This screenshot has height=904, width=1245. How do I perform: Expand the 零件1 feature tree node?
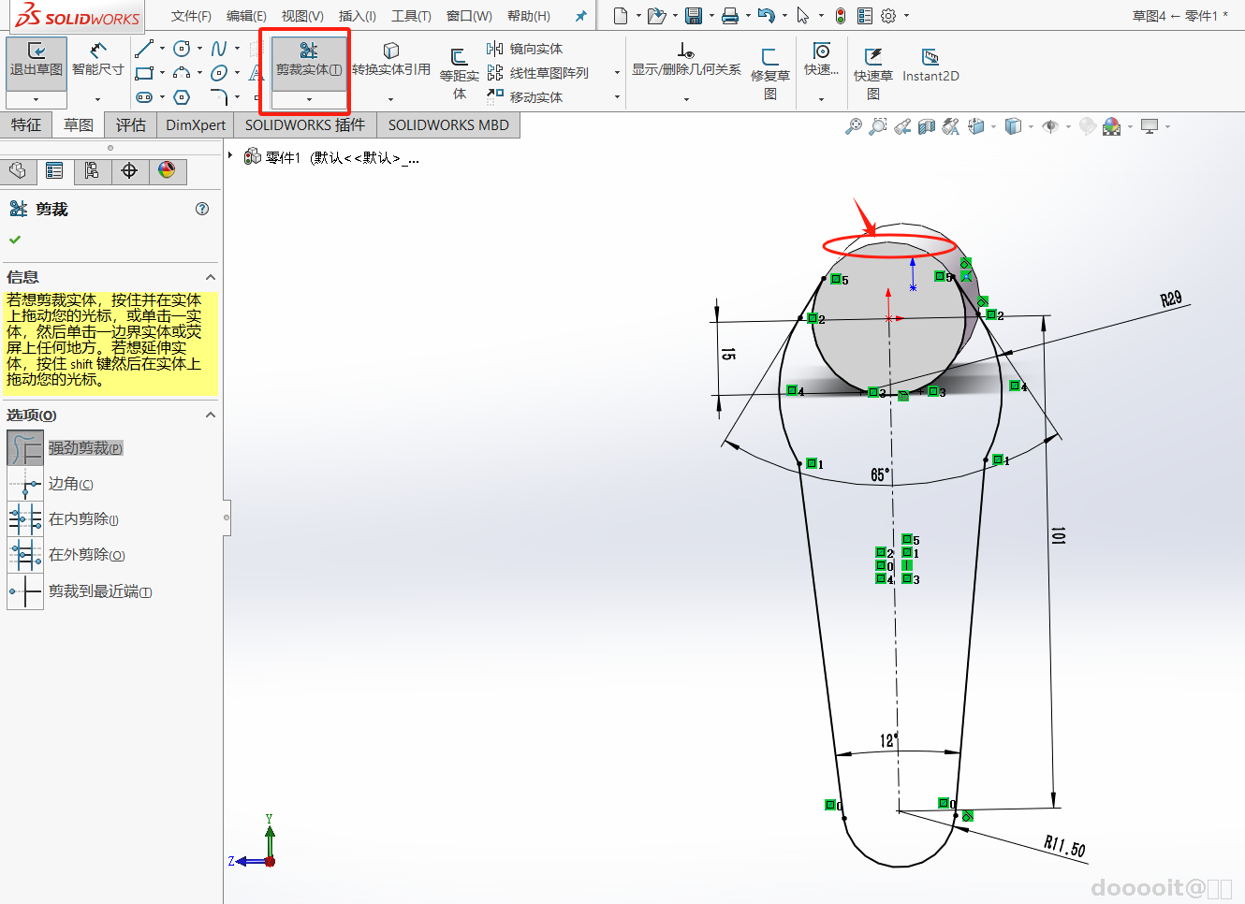(x=230, y=156)
